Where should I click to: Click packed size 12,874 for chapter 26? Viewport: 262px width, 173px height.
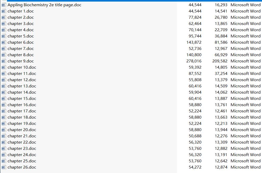221,167
